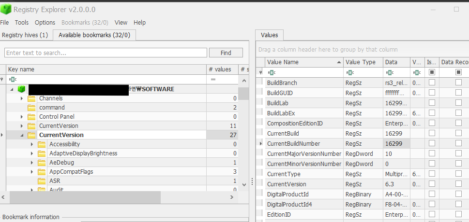Click the Registry Explorer green cube app icon
The height and width of the screenshot is (222, 469).
tap(6, 9)
